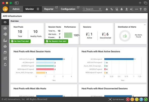The image size is (149, 102).
Task: Click the power logout icon
Action: (x=145, y=9)
